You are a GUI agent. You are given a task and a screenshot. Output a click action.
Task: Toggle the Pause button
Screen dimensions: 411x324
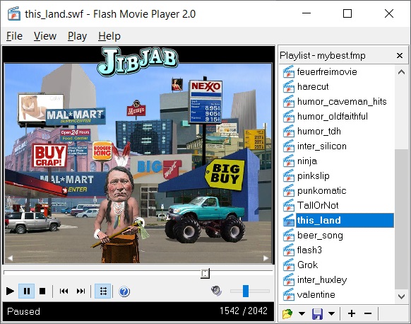26,291
